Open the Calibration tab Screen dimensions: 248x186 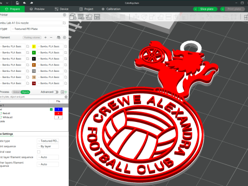point(111,9)
